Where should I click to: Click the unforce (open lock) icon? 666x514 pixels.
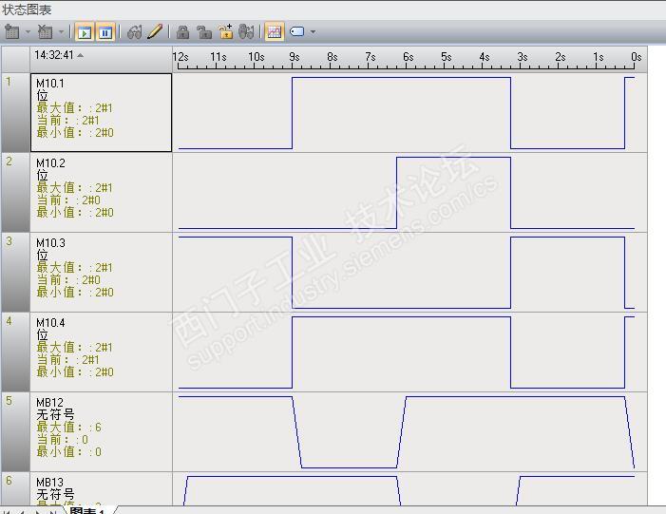[x=204, y=32]
